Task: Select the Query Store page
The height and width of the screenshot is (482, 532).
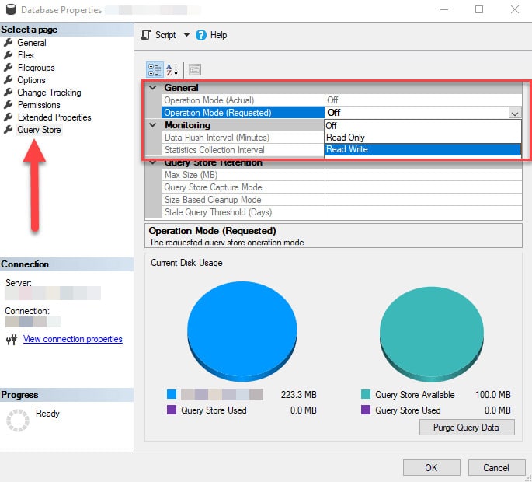Action: point(39,130)
